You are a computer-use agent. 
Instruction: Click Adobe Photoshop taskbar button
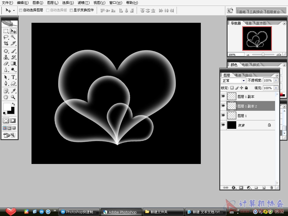point(121,212)
